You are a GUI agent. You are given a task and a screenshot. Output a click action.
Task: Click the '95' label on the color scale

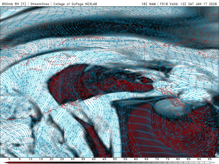pos(210,159)
